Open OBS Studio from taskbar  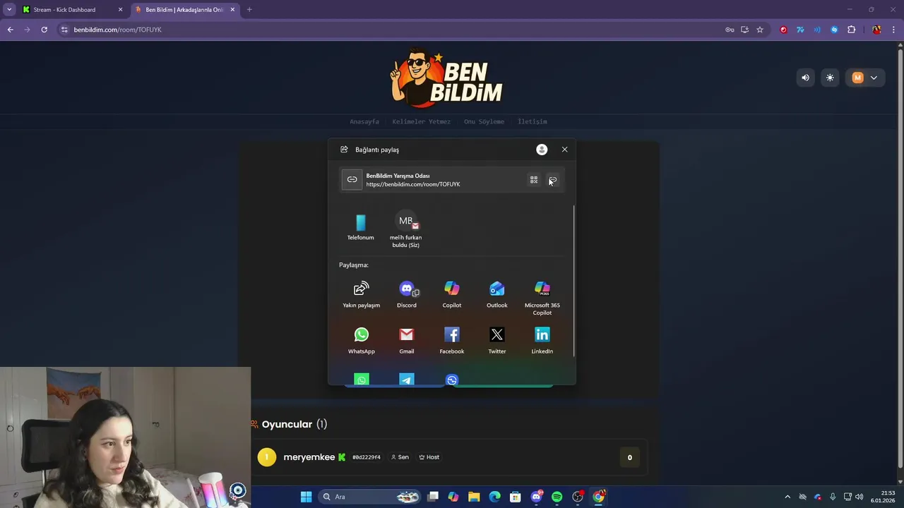click(x=578, y=497)
